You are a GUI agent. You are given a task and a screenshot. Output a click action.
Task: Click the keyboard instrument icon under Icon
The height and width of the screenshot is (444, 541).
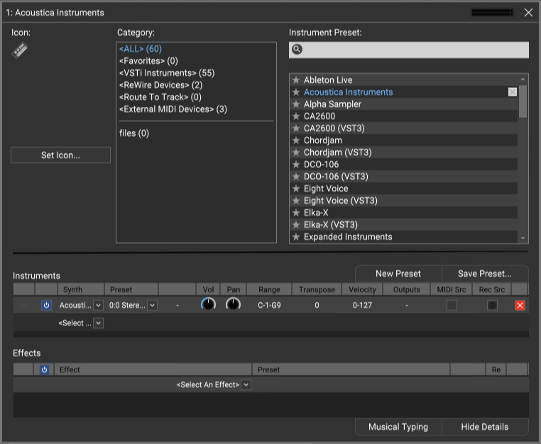click(20, 50)
